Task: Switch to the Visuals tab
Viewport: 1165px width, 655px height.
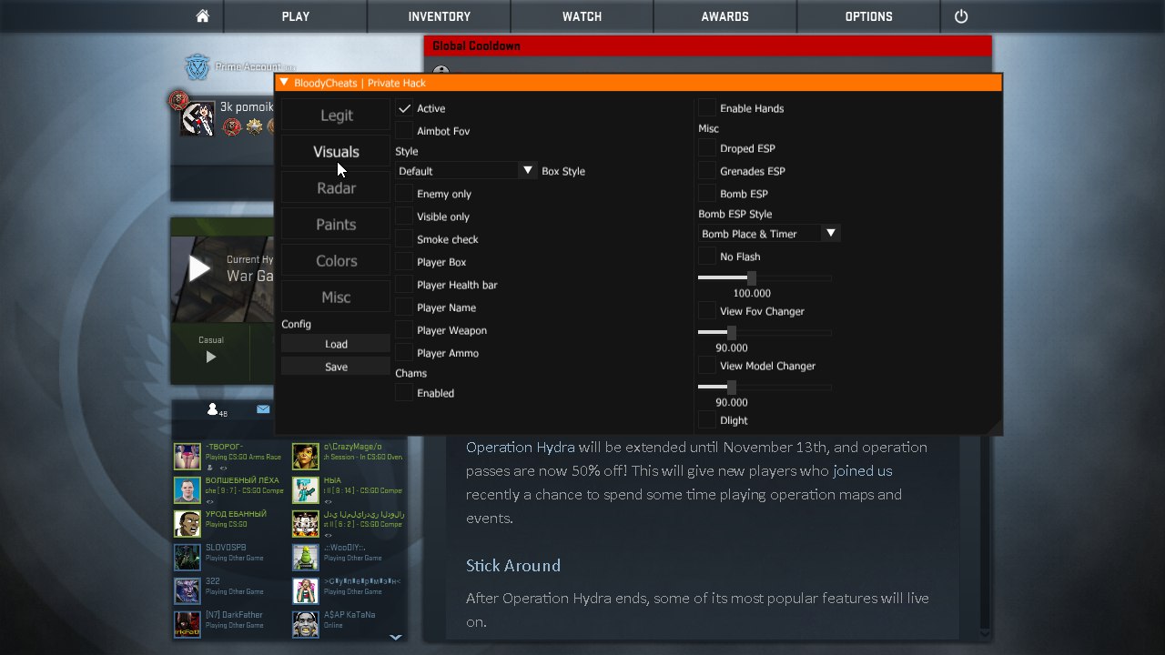Action: click(336, 152)
